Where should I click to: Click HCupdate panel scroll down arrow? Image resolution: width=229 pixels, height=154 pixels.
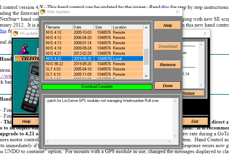coord(201,85)
